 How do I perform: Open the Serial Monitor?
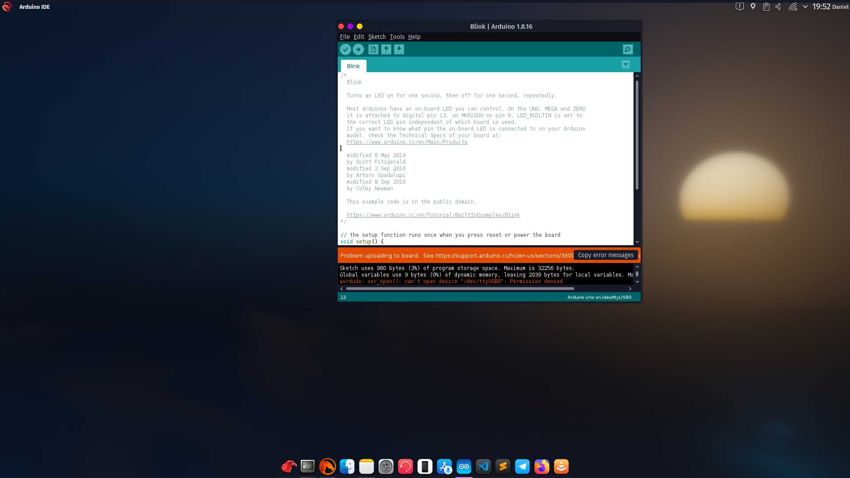tap(627, 49)
